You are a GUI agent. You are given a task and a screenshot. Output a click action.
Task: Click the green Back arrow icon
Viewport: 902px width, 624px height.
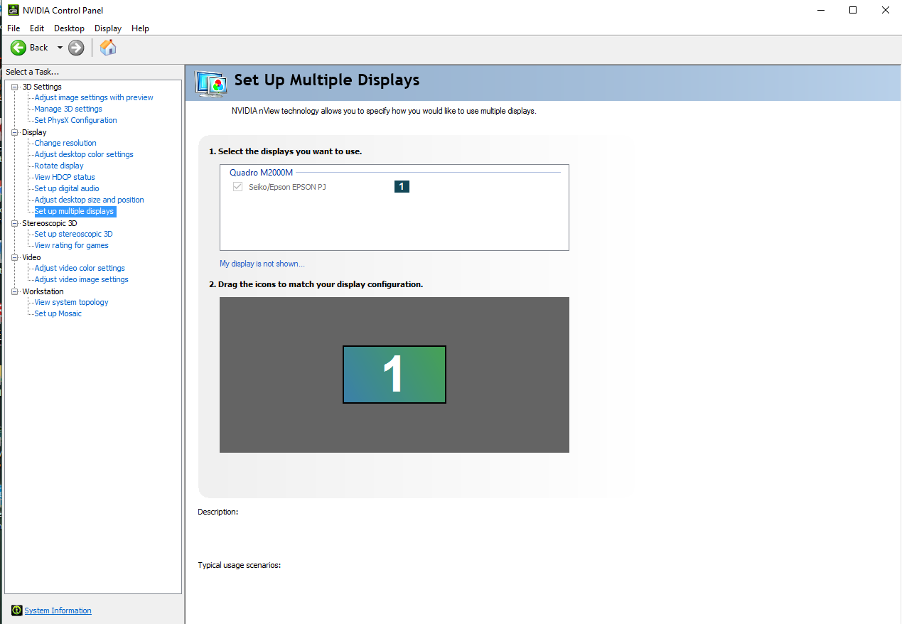click(18, 48)
